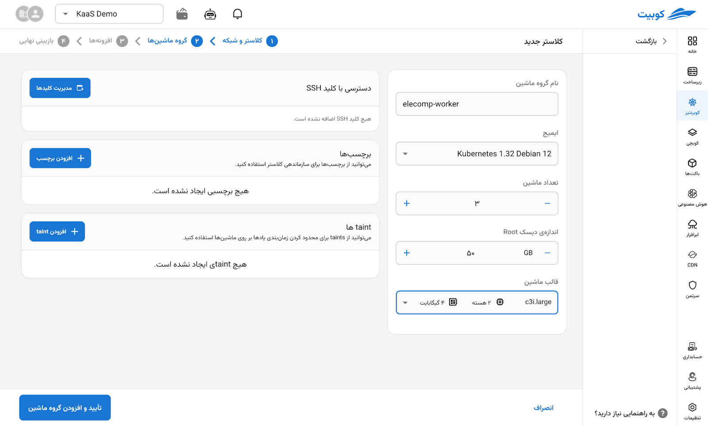This screenshot has height=426, width=708.
Task: Click مدیریت کلیدها manage keys button
Action: pyautogui.click(x=60, y=88)
